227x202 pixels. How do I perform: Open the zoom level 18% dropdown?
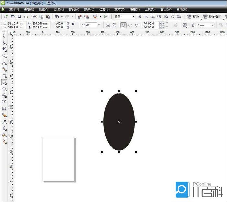coord(133,16)
